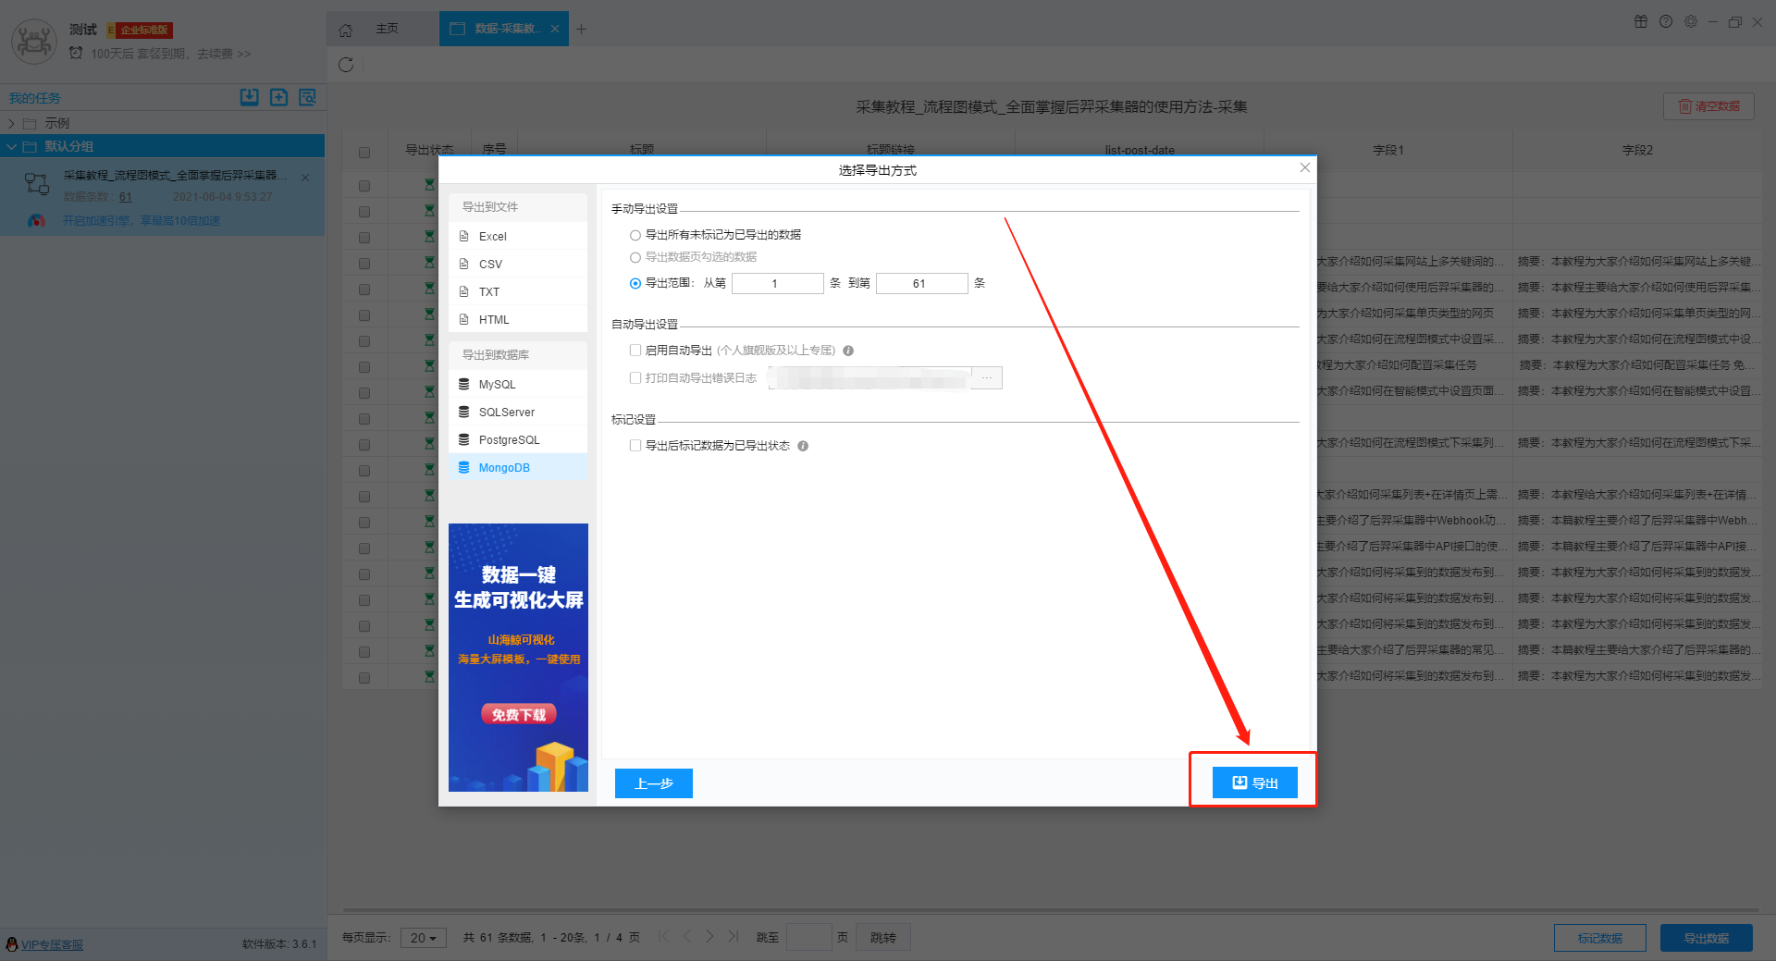Image resolution: width=1776 pixels, height=961 pixels.
Task: Click the QQ penguin icon by VIP专属客服
Action: click(x=12, y=943)
